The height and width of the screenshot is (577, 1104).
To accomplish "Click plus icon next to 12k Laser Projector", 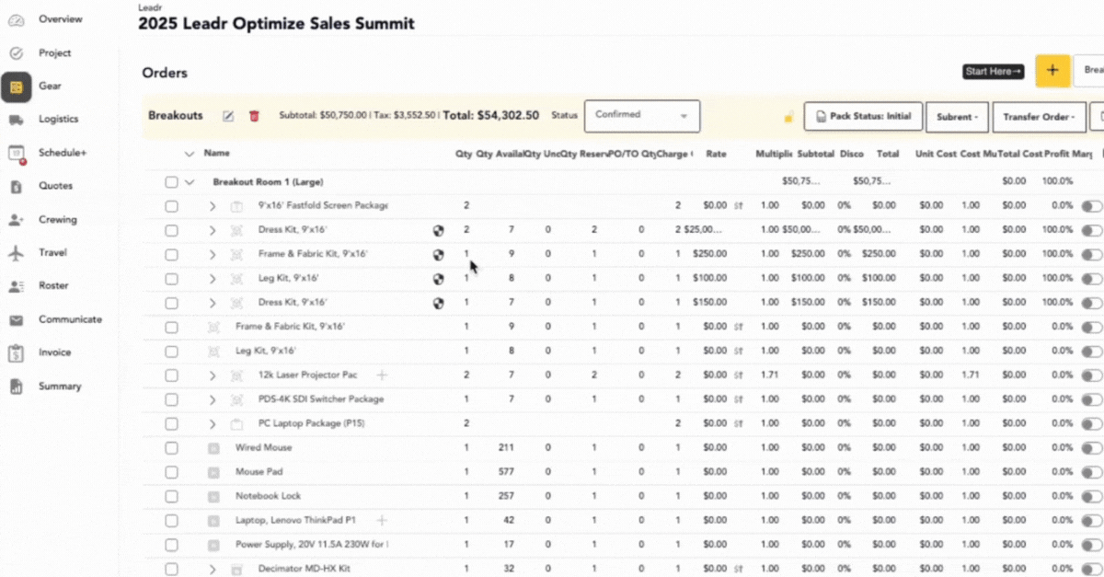I will point(382,375).
